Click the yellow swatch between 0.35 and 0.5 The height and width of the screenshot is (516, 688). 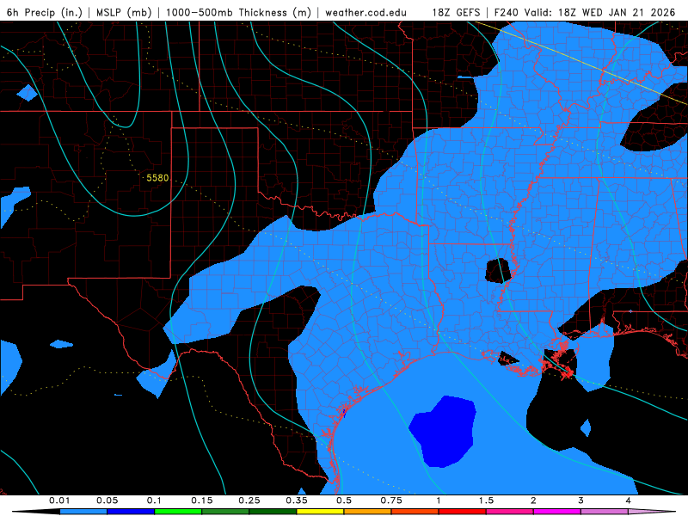tap(320, 512)
